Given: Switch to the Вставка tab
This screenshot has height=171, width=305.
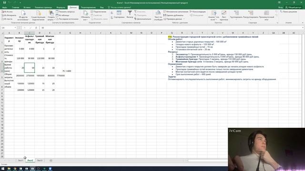Looking at the screenshot, I should pyautogui.click(x=27, y=8).
